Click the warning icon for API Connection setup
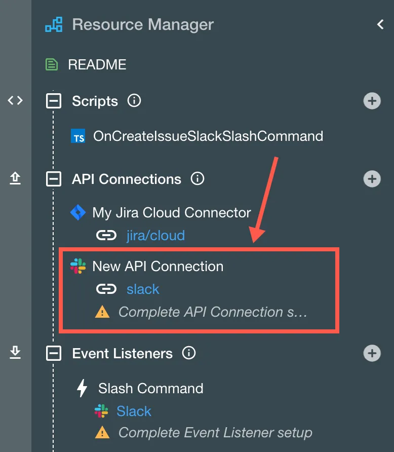 coord(102,312)
